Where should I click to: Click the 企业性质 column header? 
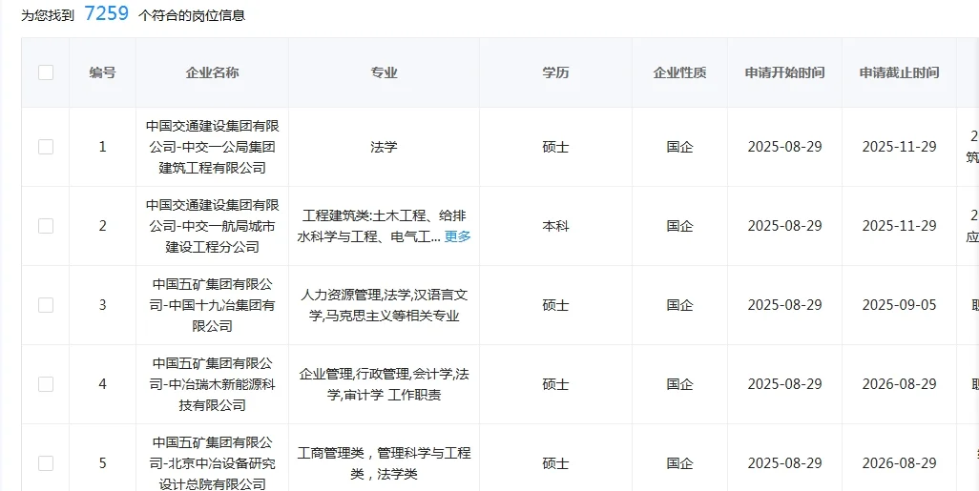(x=680, y=72)
